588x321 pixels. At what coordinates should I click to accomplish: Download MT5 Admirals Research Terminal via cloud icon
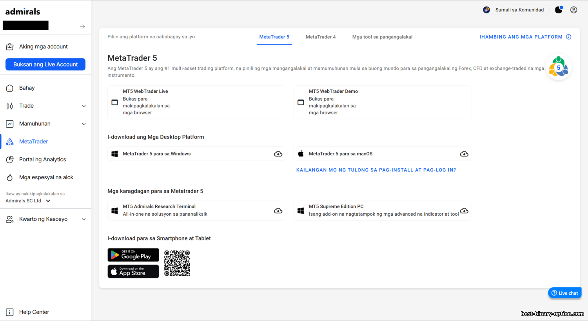pyautogui.click(x=278, y=211)
